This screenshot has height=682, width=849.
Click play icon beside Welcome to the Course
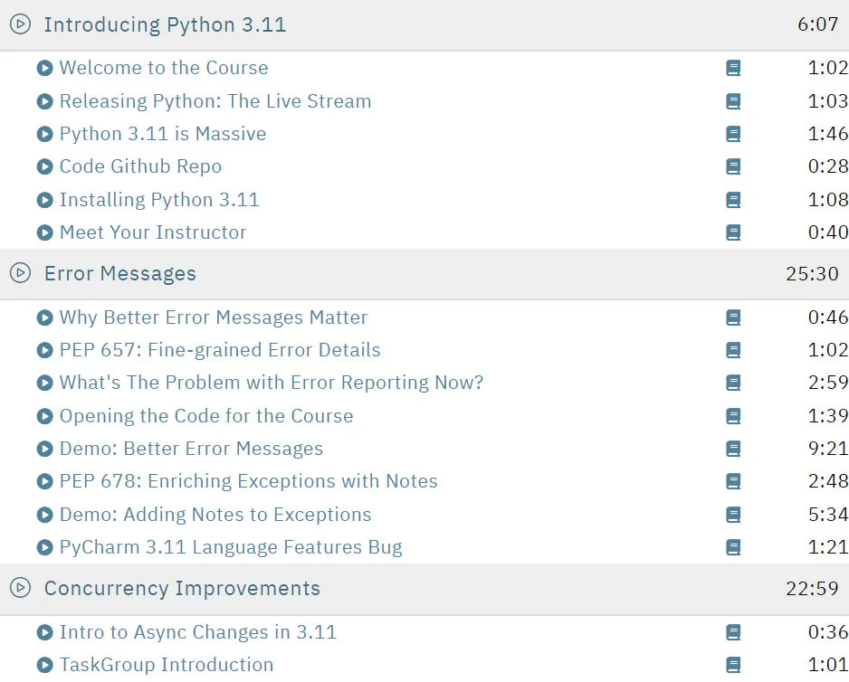click(x=45, y=68)
